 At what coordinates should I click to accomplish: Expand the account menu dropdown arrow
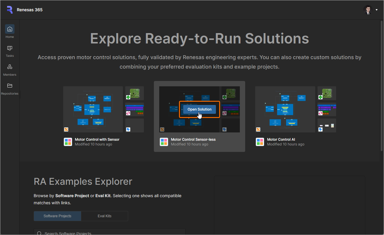[x=377, y=10]
